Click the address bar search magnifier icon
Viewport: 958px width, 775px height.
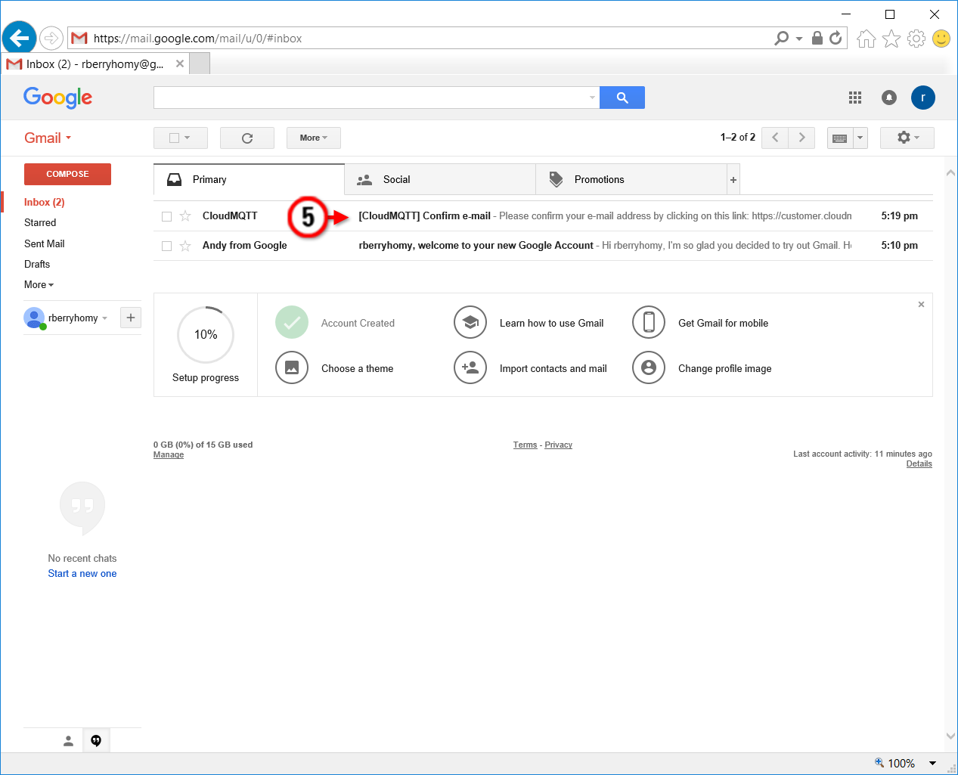(x=782, y=38)
